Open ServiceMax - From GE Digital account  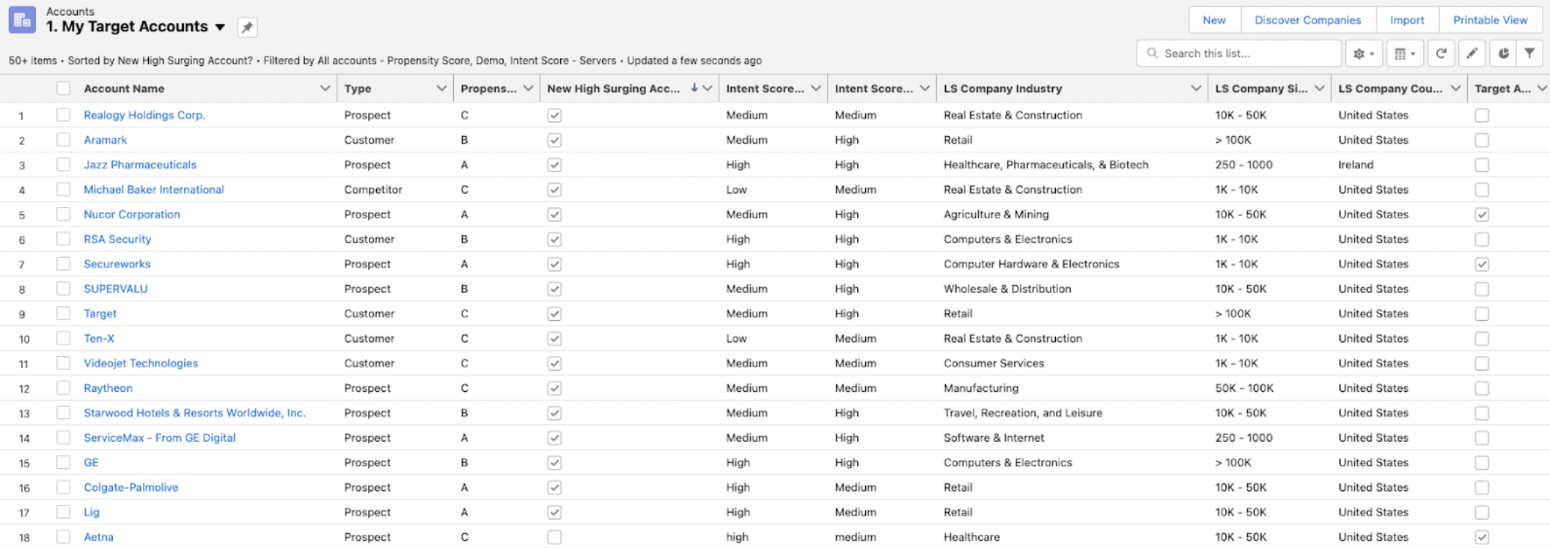point(160,438)
